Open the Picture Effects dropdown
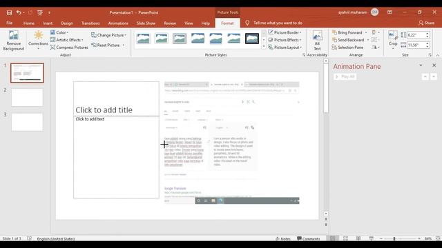This screenshot has width=442, height=248. coord(285,40)
